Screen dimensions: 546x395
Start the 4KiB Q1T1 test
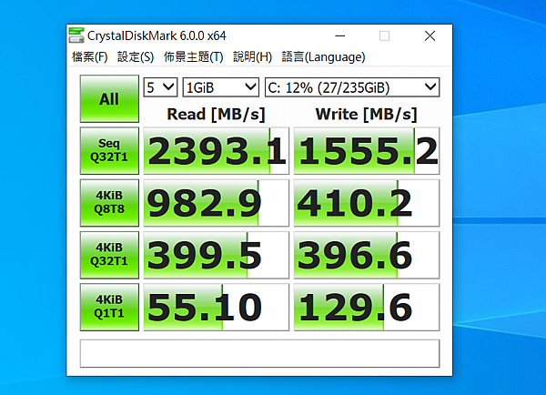click(x=109, y=307)
